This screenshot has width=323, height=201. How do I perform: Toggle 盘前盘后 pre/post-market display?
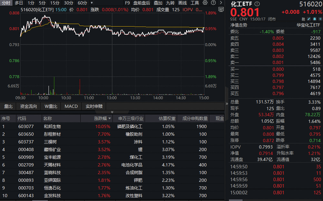click(x=142, y=3)
